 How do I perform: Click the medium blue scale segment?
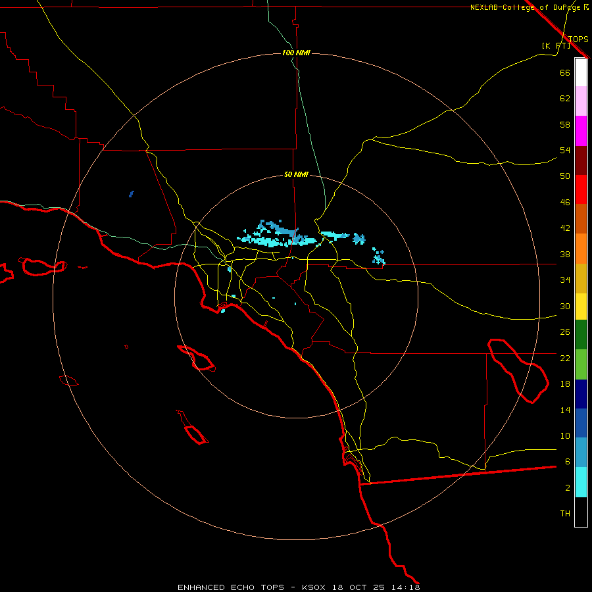pos(581,423)
